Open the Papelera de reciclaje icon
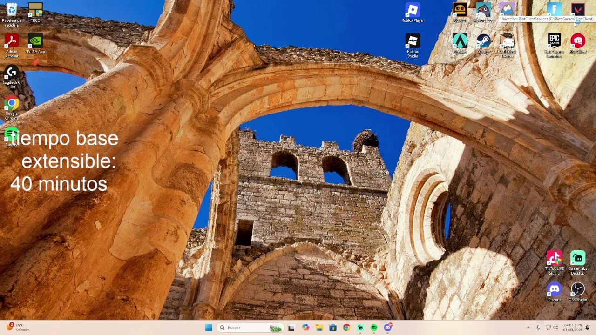 point(12,15)
